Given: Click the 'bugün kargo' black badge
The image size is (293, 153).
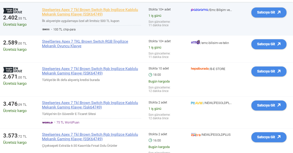Looking at the screenshot, I should (x=8, y=69).
